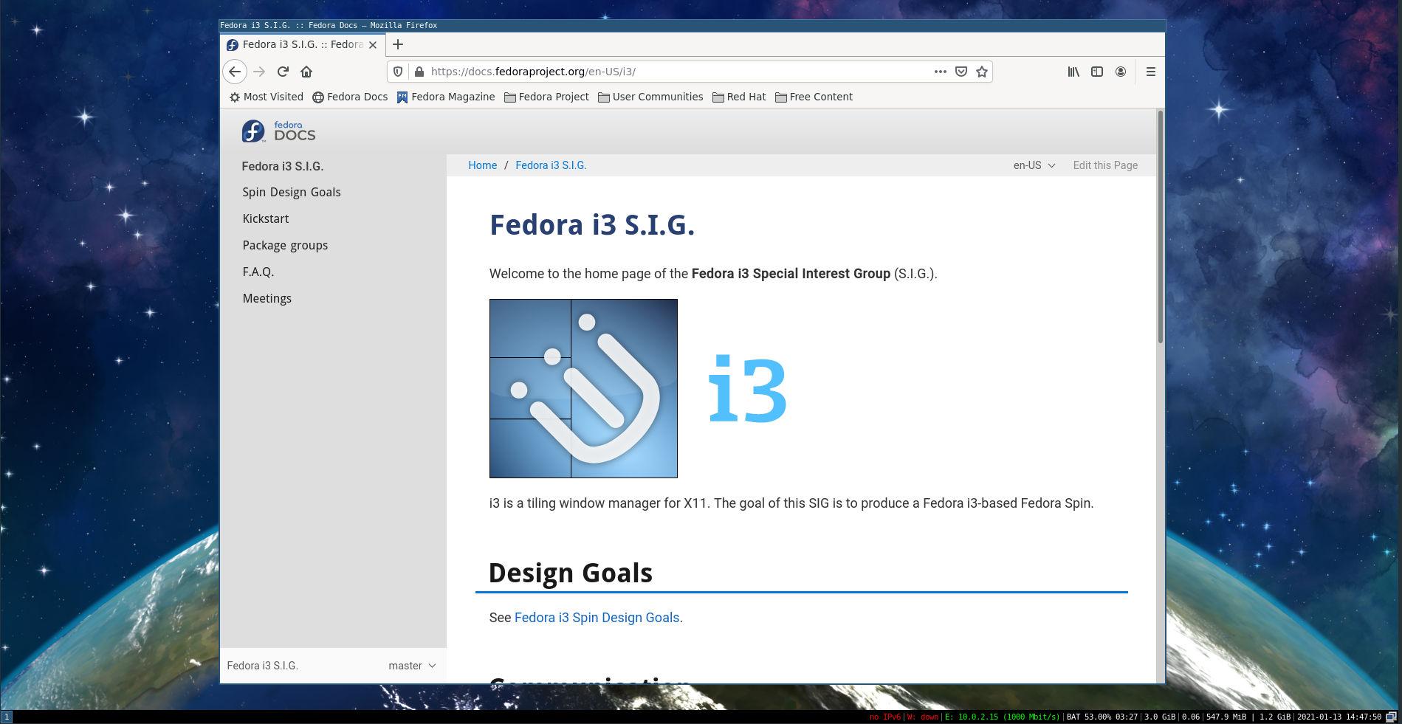Open the Fedora Magazine bookmark
Image resolution: width=1402 pixels, height=724 pixels.
pyautogui.click(x=446, y=97)
